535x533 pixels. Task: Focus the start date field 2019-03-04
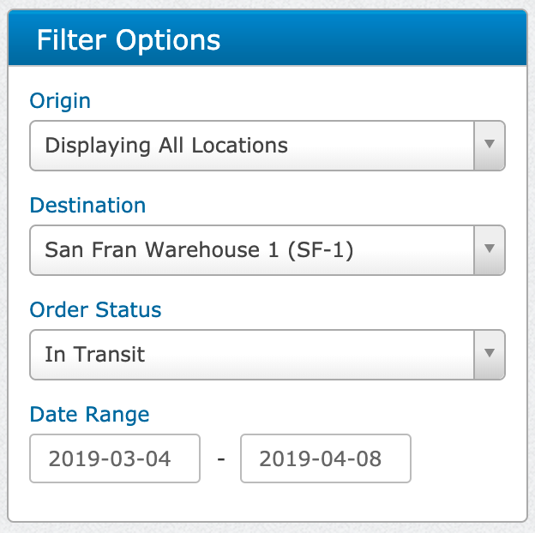pyautogui.click(x=114, y=458)
